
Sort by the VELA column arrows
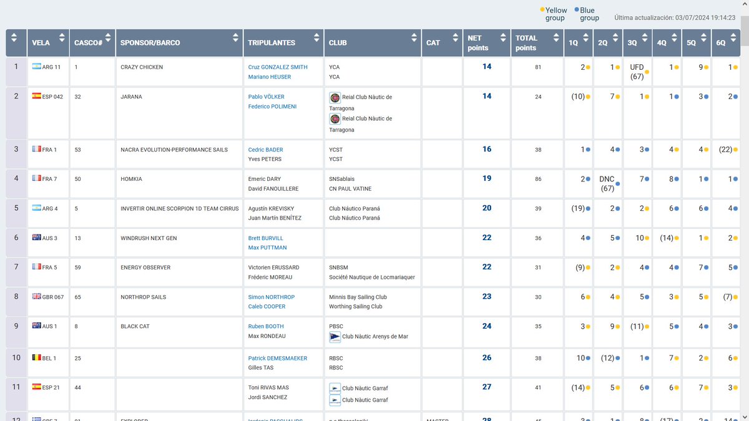click(61, 38)
